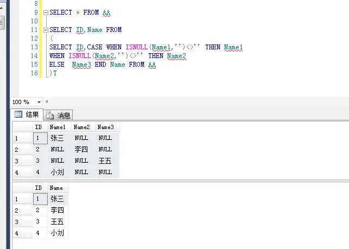Viewport: 349px width, 249px height.
Task: Click the messages icon on 消息 tab
Action: coord(50,115)
